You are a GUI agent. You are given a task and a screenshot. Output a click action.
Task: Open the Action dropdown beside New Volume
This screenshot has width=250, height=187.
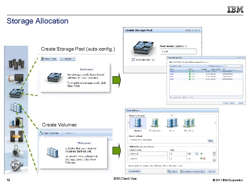click(68, 133)
